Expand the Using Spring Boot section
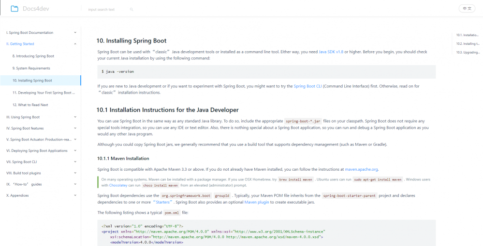This screenshot has width=483, height=246. pyautogui.click(x=75, y=117)
